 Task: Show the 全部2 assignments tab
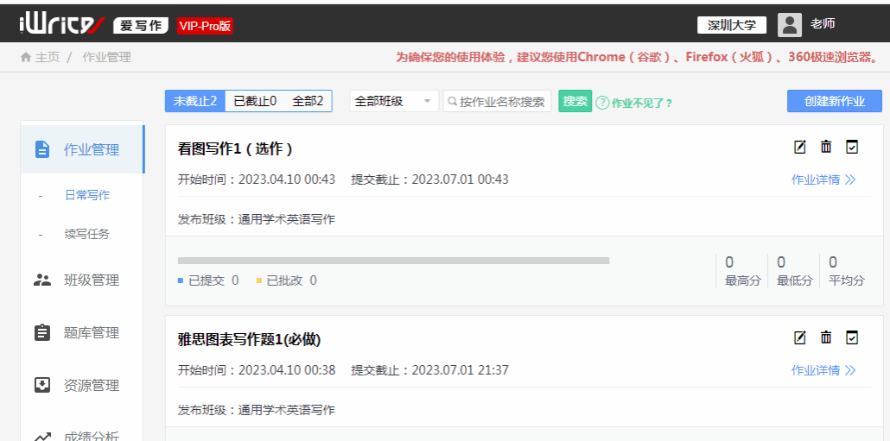(308, 101)
